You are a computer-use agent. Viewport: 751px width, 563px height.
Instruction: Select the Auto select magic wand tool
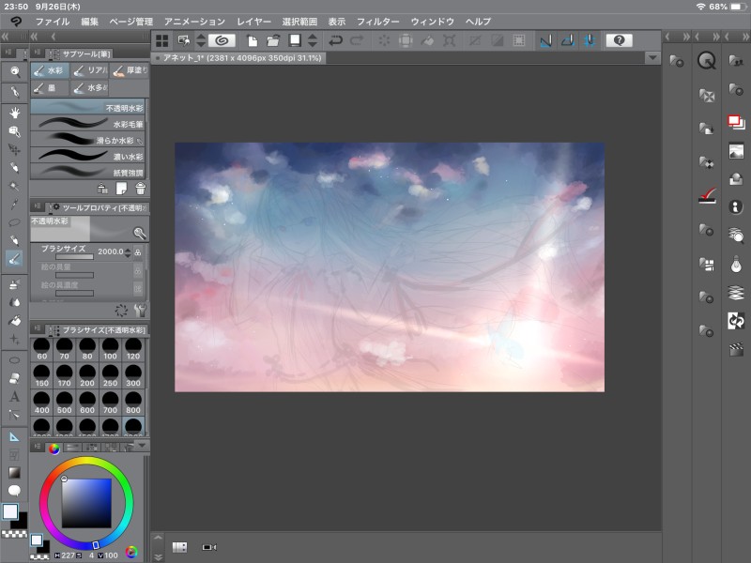(15, 186)
